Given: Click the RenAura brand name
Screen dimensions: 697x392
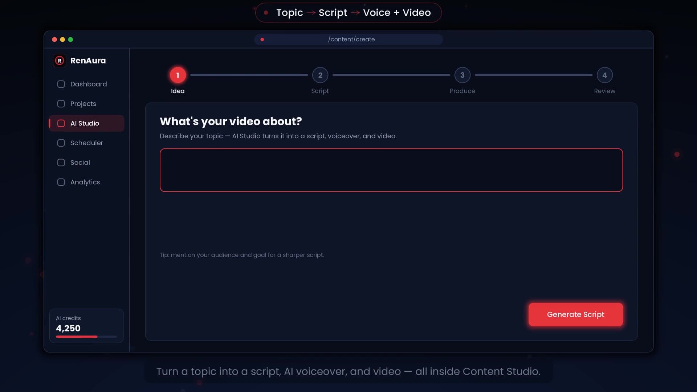Looking at the screenshot, I should [88, 61].
